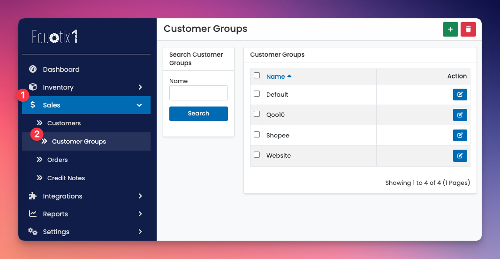Check the Default row checkbox

257,94
